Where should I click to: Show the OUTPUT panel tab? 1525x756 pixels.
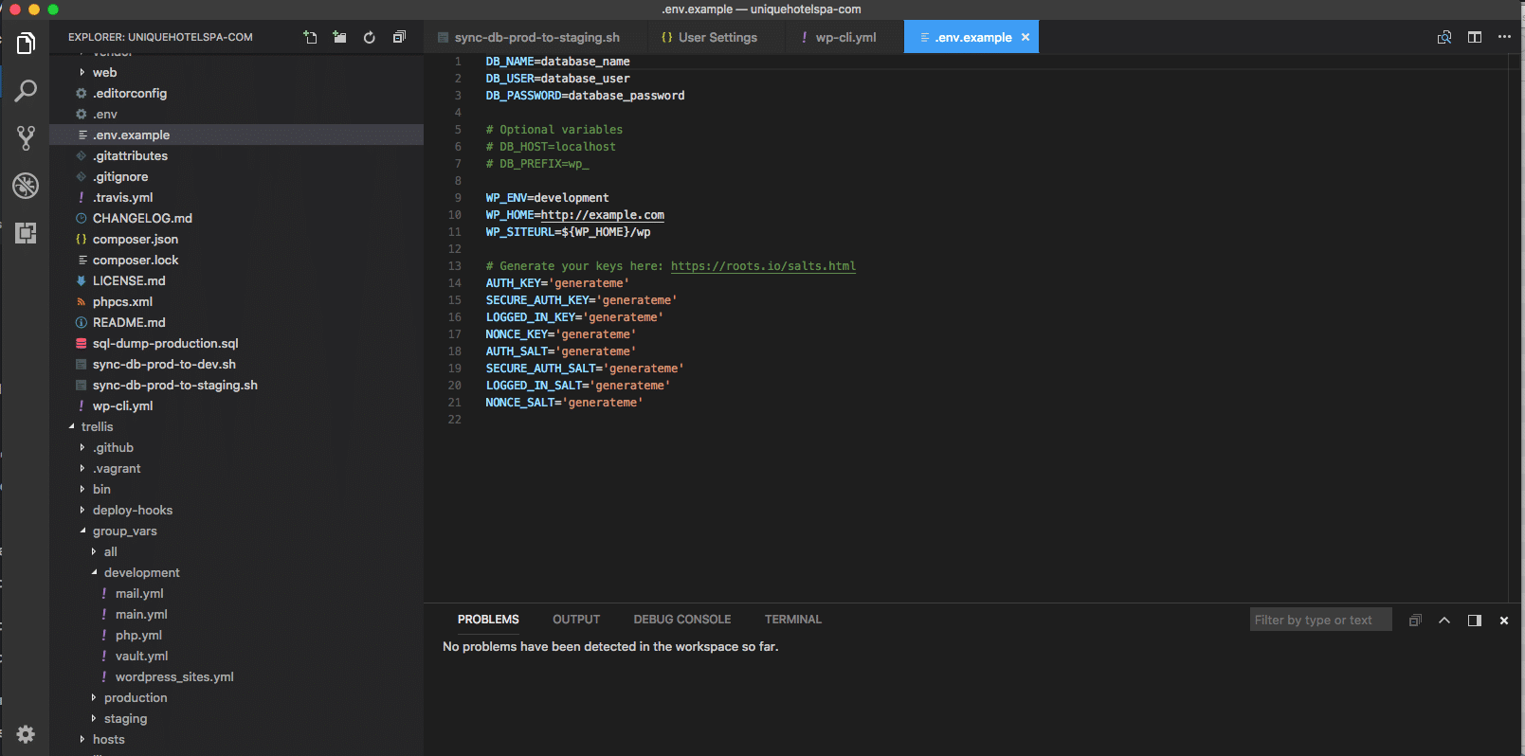point(576,620)
